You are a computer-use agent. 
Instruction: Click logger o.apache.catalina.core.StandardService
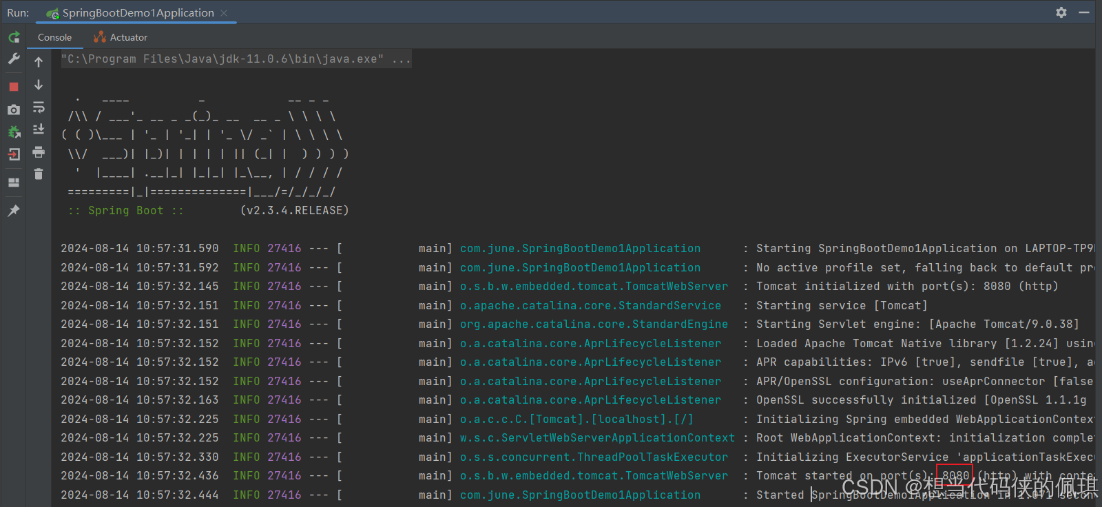591,306
